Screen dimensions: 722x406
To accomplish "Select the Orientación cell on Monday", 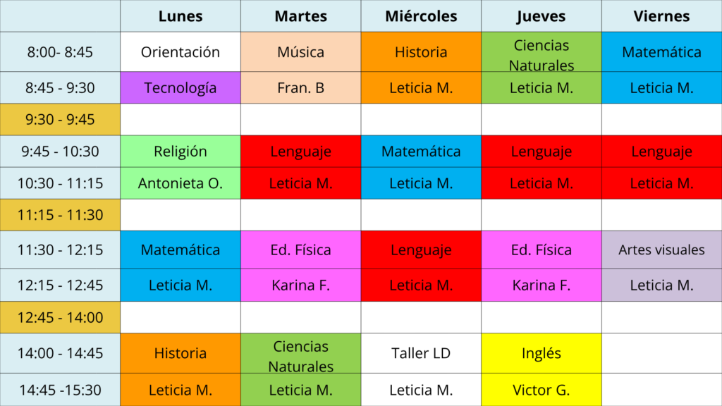I will point(180,52).
